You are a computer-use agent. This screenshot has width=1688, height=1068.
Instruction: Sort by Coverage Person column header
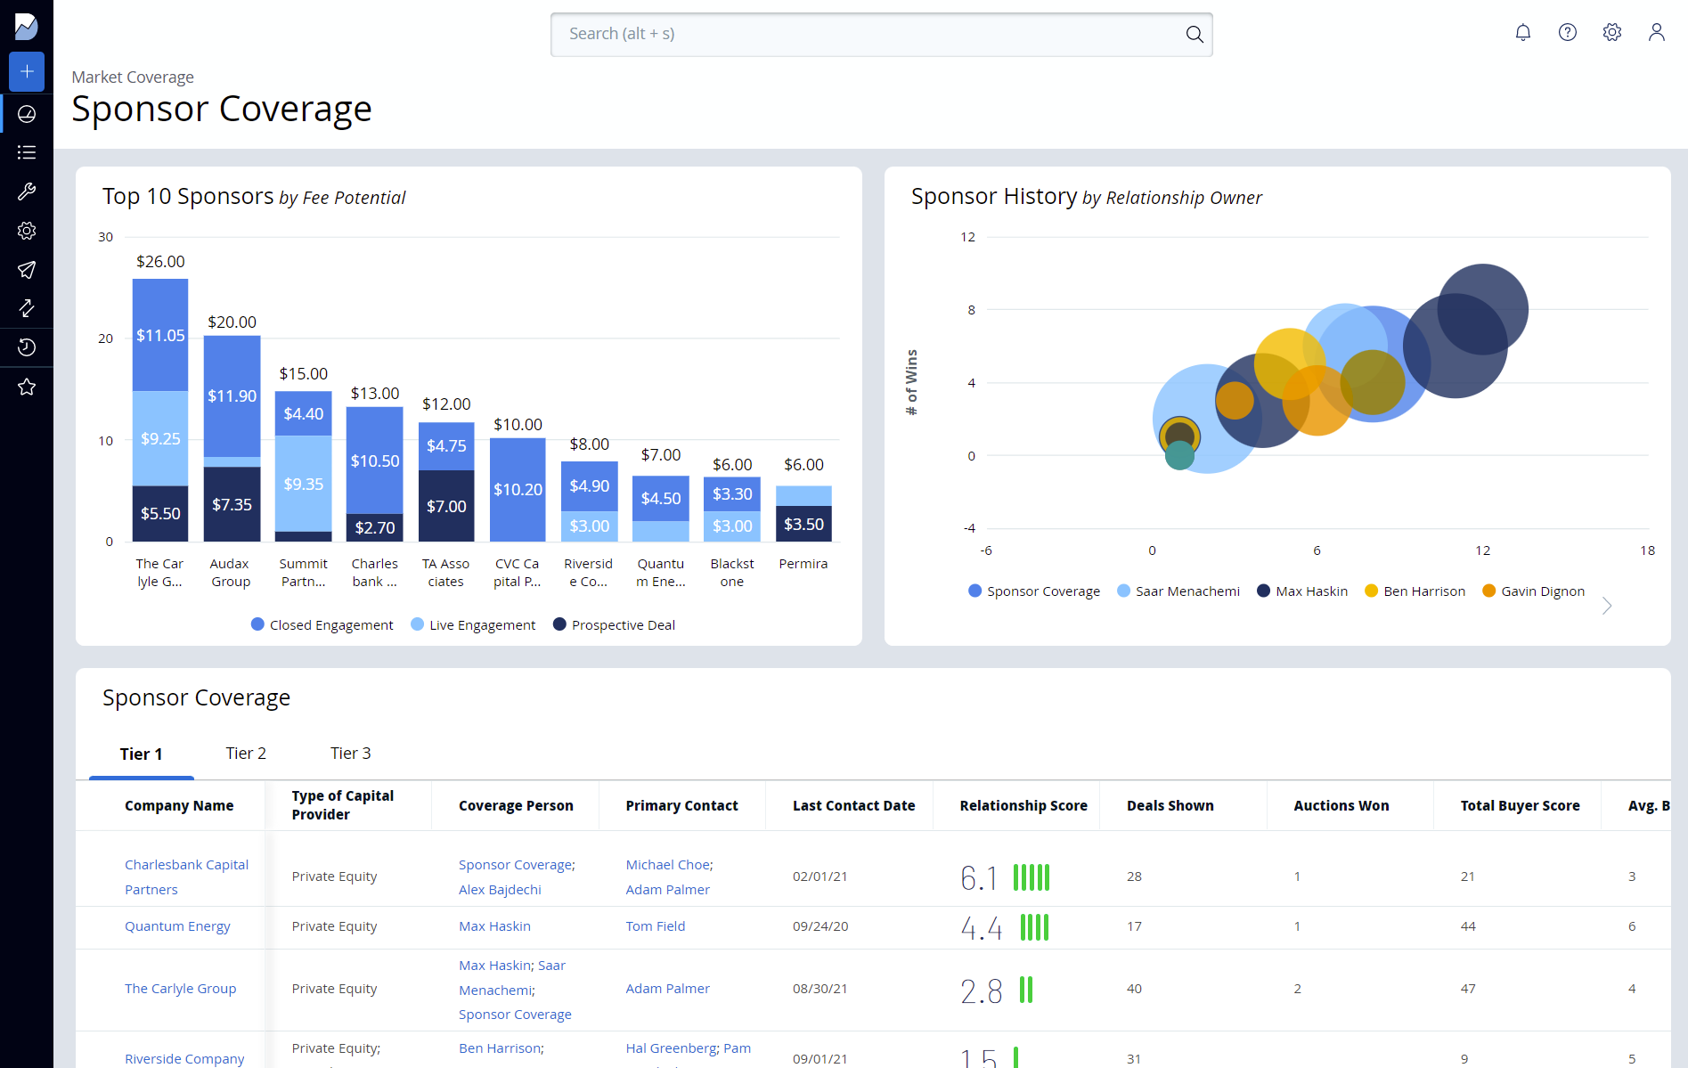pyautogui.click(x=516, y=805)
